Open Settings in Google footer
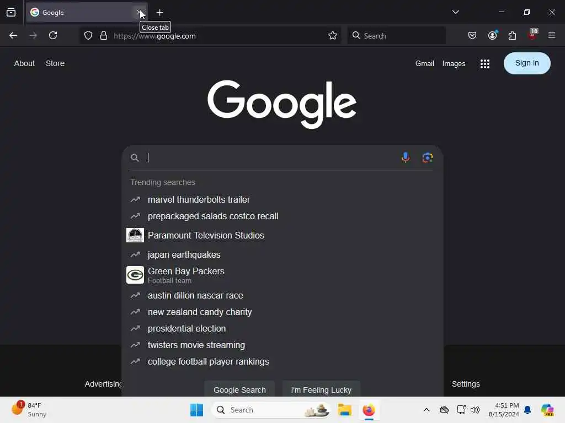 [466, 384]
